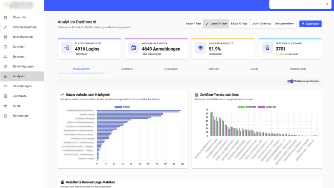Select the Letzte 7 Tage time range
Viewport: 334px width, 188px height.
(x=193, y=24)
